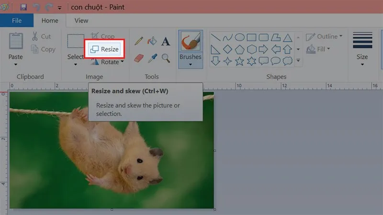Select the Pencil tool
The width and height of the screenshot is (383, 215).
tap(139, 42)
